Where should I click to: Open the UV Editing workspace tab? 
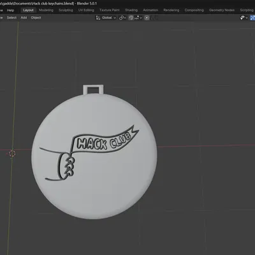pos(86,10)
